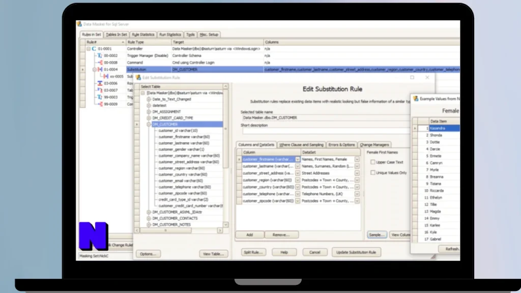Click the Add column button

[249, 235]
